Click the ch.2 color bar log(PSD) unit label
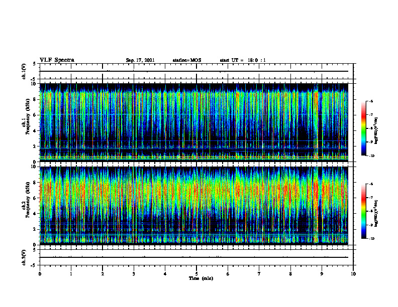This screenshot has height=307, width=398. click(x=376, y=213)
